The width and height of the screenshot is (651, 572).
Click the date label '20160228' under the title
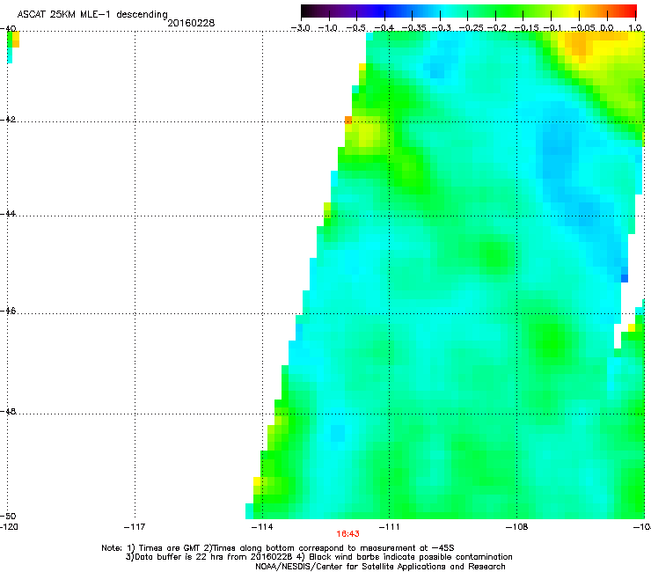191,23
